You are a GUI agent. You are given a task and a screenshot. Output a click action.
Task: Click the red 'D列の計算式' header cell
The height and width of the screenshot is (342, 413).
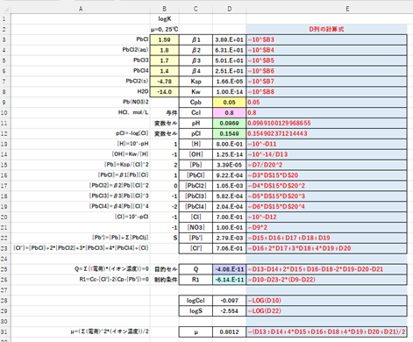click(x=326, y=29)
